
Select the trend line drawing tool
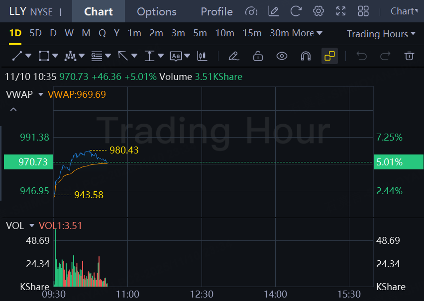click(x=17, y=56)
